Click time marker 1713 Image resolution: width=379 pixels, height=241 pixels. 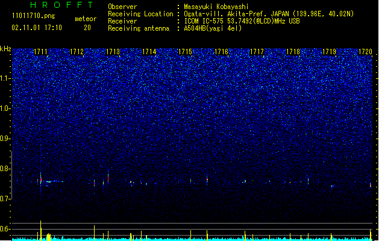click(113, 52)
